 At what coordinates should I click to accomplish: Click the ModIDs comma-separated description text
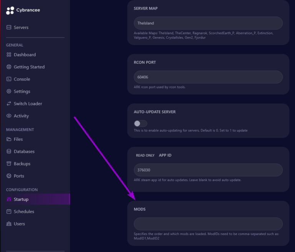[x=206, y=236]
